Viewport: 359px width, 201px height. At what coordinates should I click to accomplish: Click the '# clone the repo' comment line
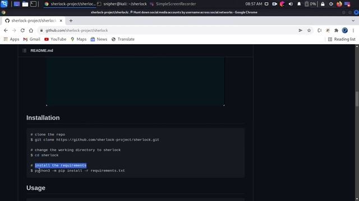(x=48, y=135)
